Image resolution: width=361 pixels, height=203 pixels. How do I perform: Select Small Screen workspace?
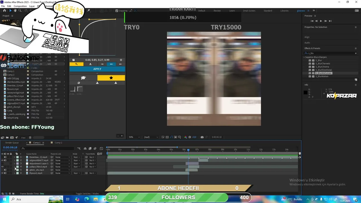(249, 11)
